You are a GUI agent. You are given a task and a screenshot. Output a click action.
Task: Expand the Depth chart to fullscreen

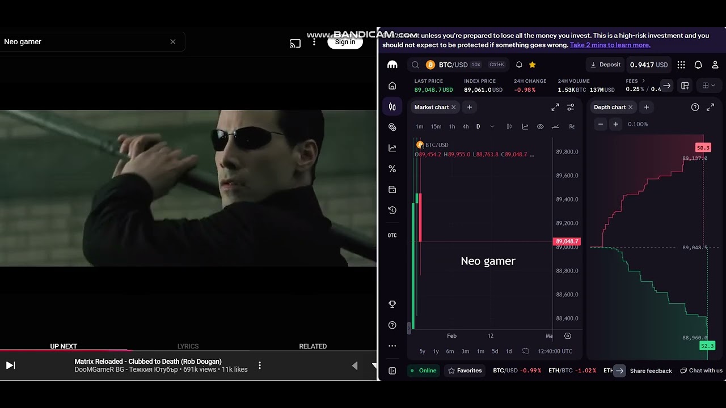point(710,107)
